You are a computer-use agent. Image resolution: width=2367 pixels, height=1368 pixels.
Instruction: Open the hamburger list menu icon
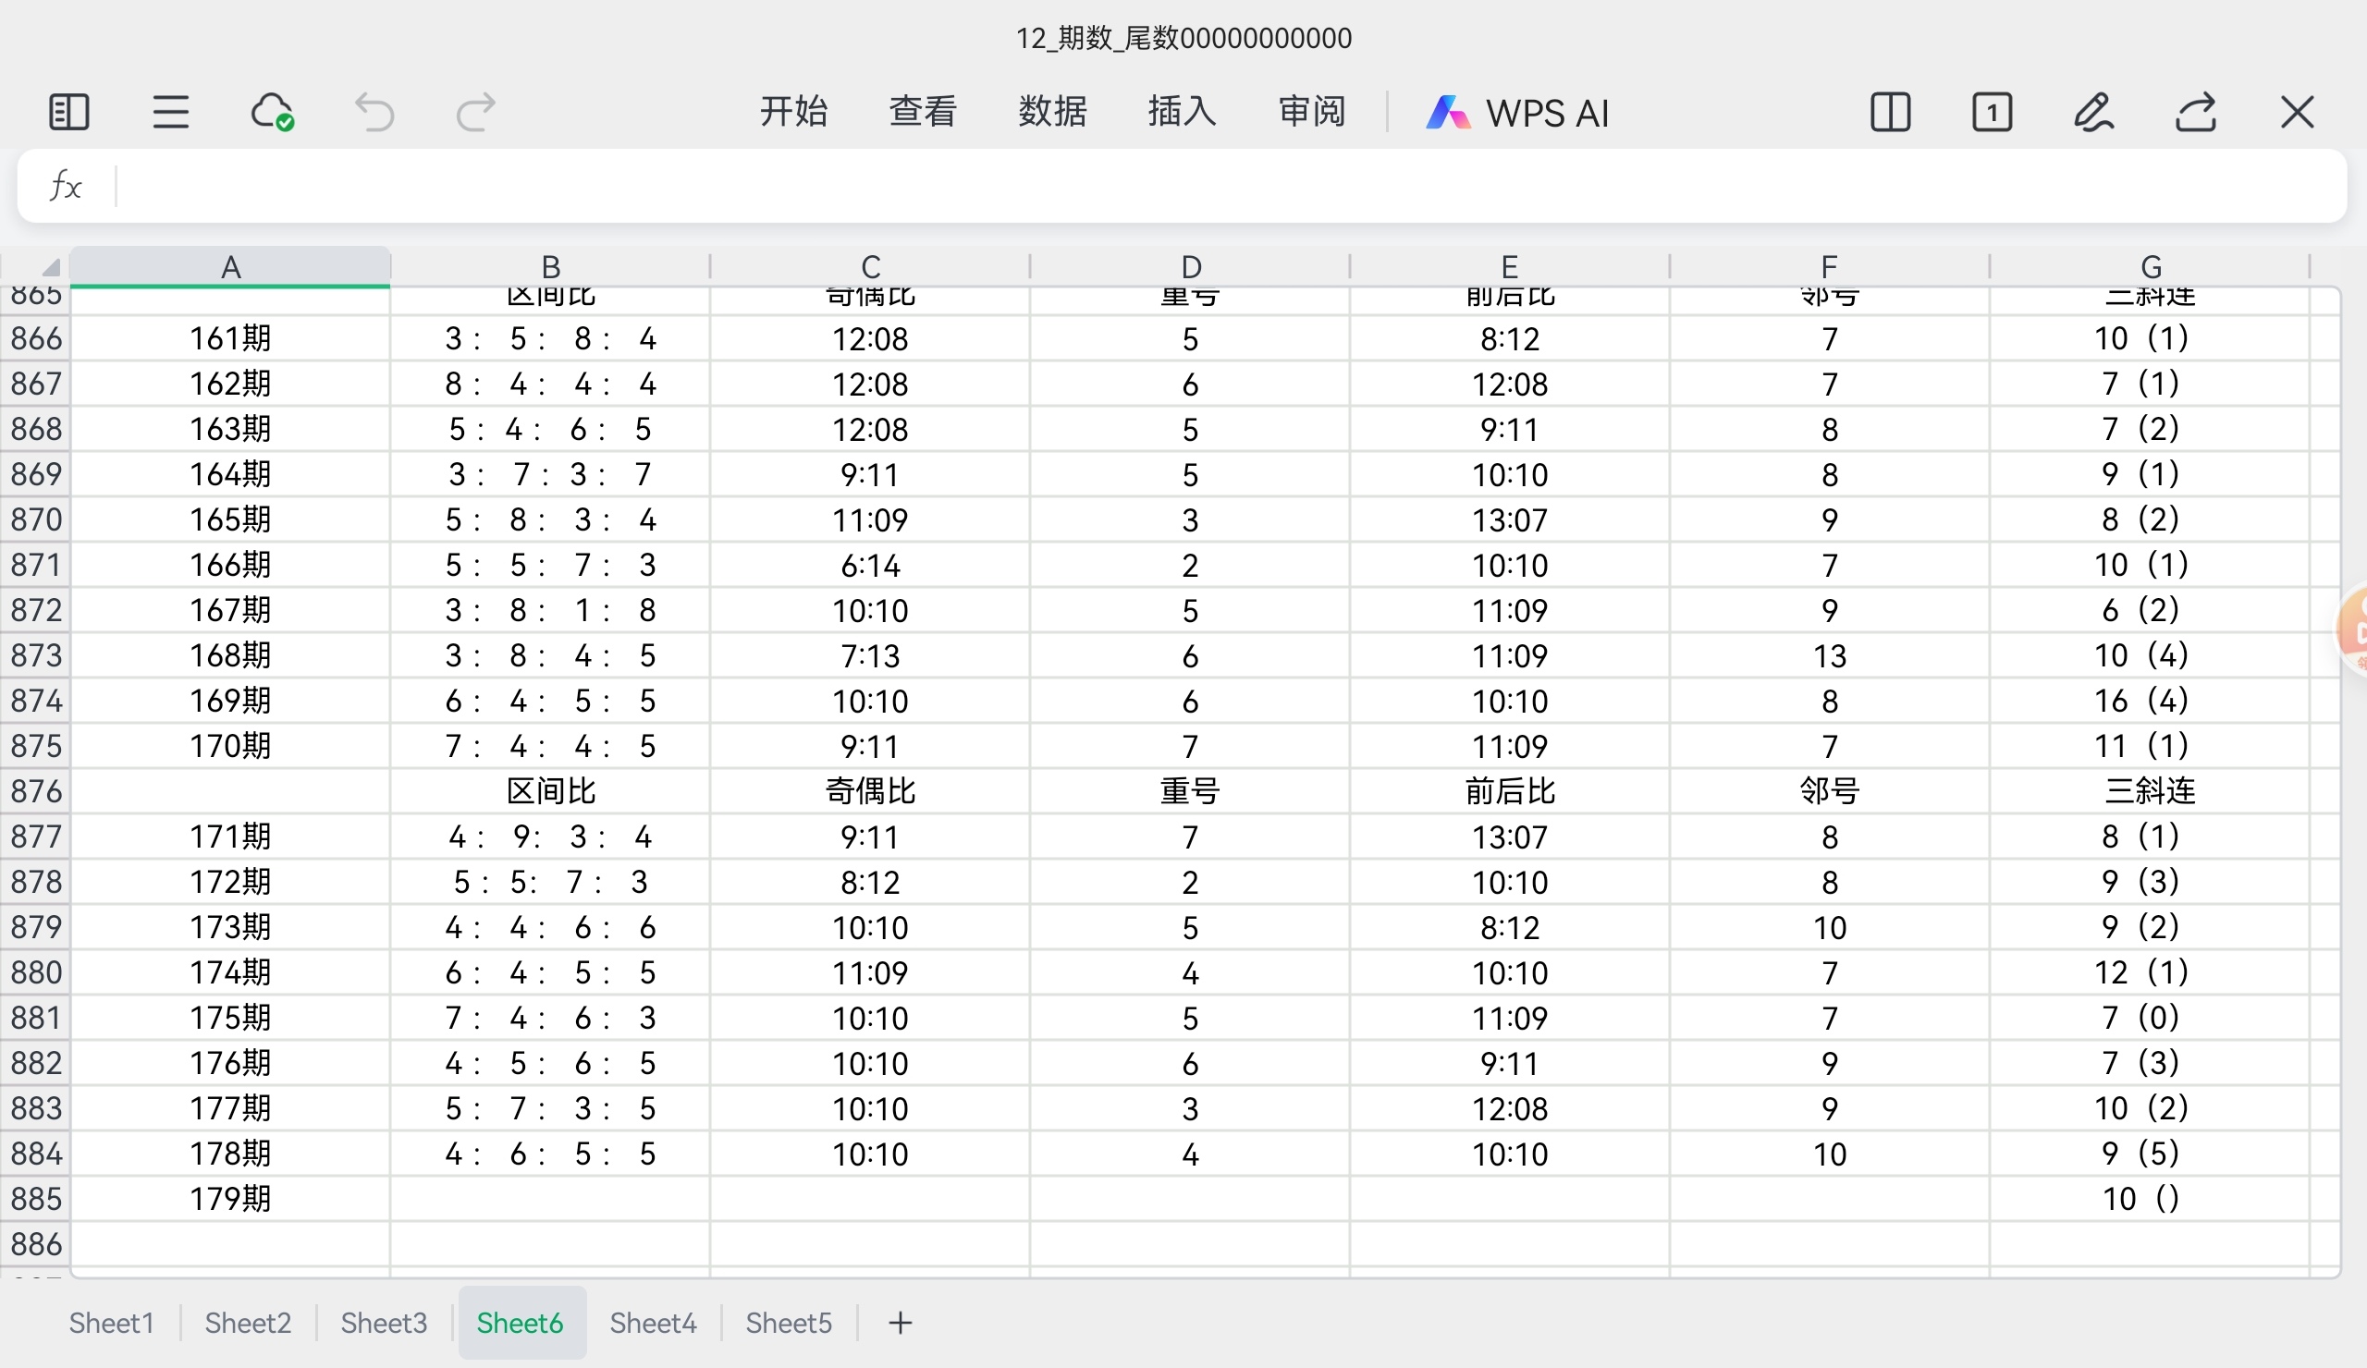171,113
